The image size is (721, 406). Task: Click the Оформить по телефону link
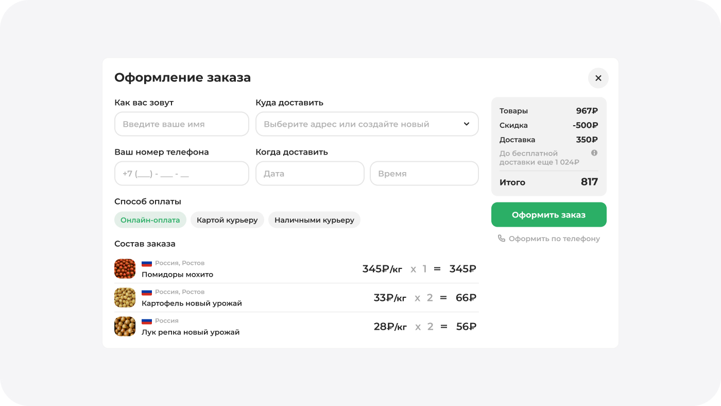(554, 239)
